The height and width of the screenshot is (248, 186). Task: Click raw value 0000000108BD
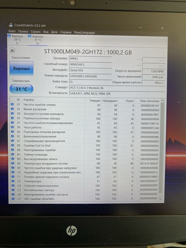148,177
